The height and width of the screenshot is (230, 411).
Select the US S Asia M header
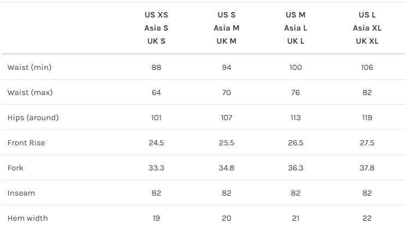[x=227, y=28]
